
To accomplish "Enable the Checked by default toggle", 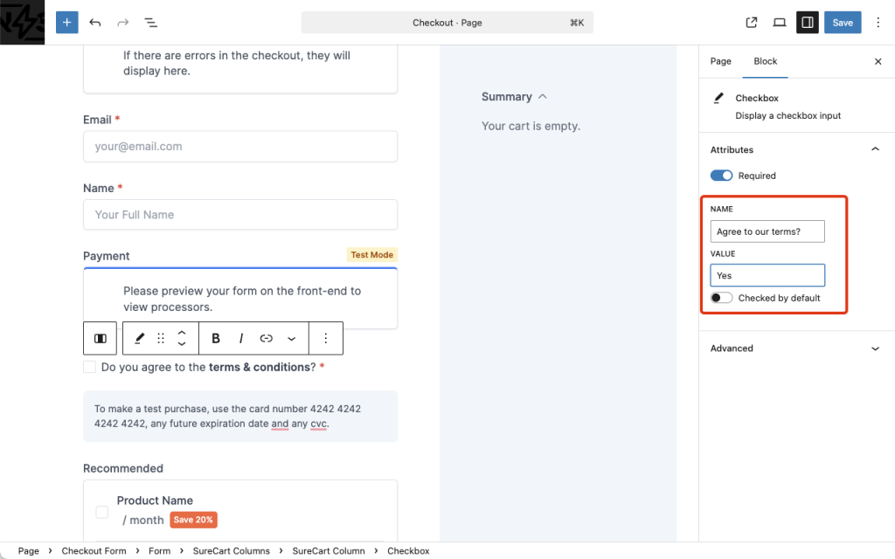I will [721, 297].
